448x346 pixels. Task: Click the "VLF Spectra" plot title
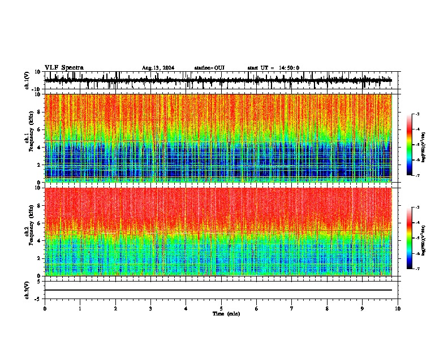(x=64, y=68)
